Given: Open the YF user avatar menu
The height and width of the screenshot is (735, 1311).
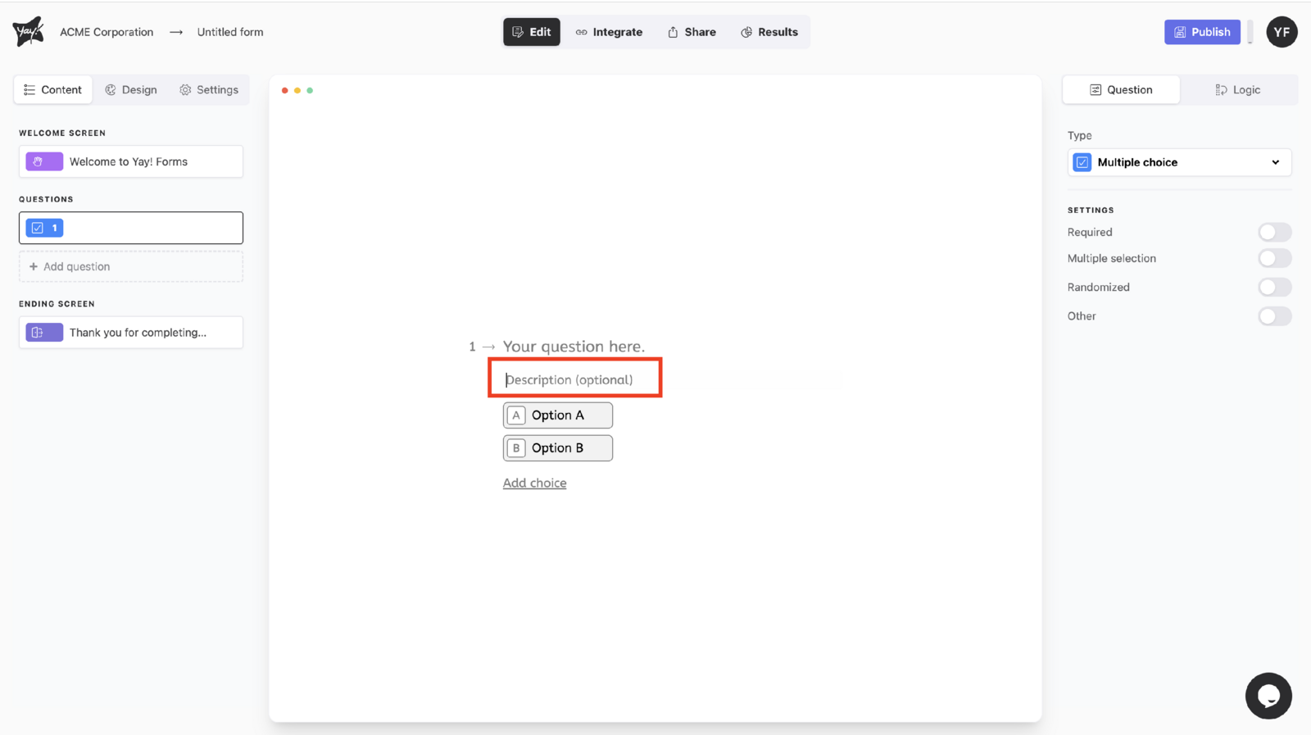Looking at the screenshot, I should point(1281,32).
